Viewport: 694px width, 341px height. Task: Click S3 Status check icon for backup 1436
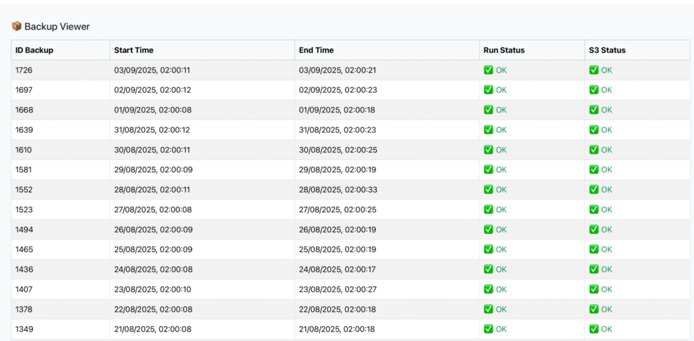(x=594, y=269)
